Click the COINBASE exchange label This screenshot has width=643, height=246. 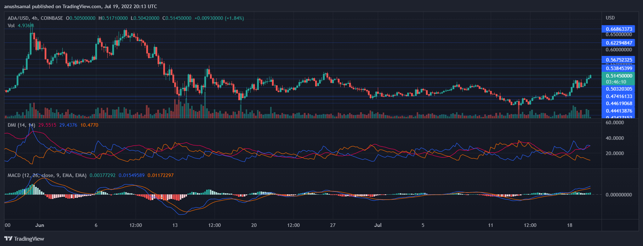click(52, 18)
